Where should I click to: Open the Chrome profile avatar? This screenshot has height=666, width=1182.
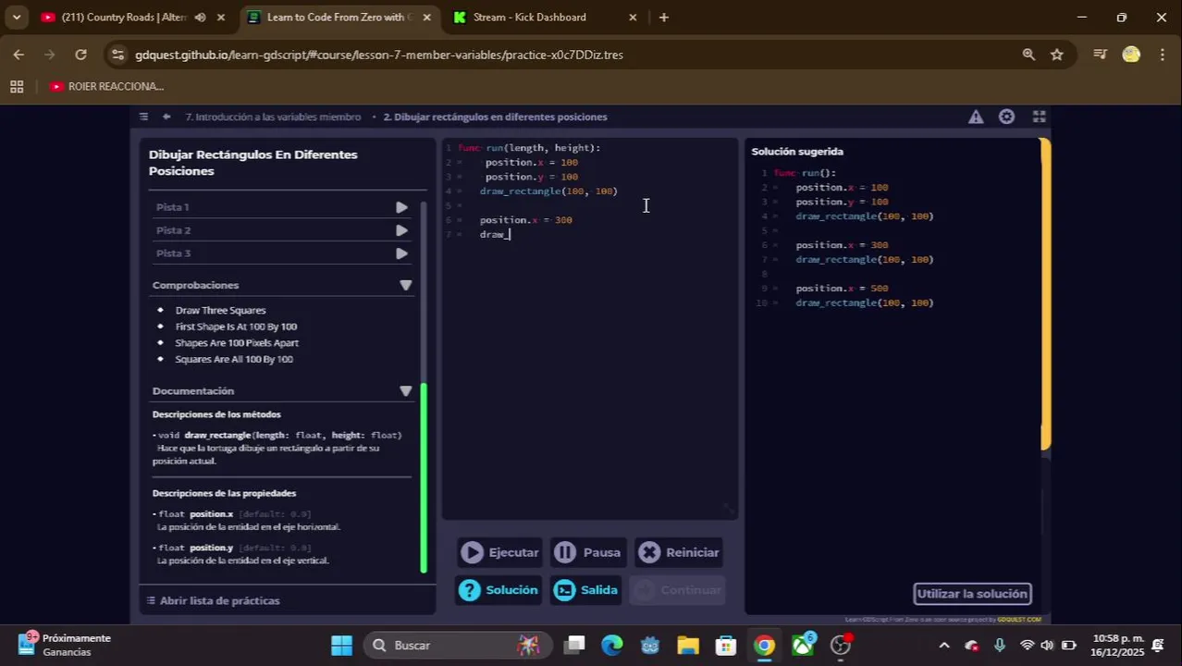pos(1131,55)
